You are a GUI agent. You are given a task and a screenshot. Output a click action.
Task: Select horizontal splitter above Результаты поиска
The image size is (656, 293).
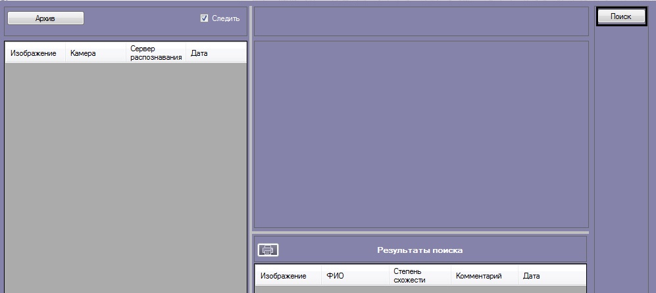pos(421,232)
